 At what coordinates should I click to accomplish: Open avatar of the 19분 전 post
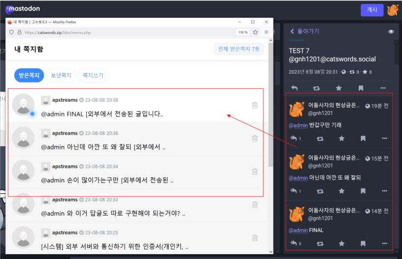click(x=297, y=109)
